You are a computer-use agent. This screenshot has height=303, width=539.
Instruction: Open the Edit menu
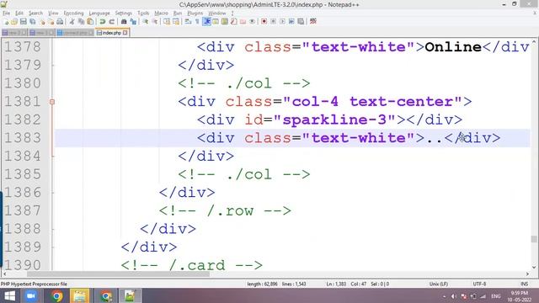tap(19, 13)
